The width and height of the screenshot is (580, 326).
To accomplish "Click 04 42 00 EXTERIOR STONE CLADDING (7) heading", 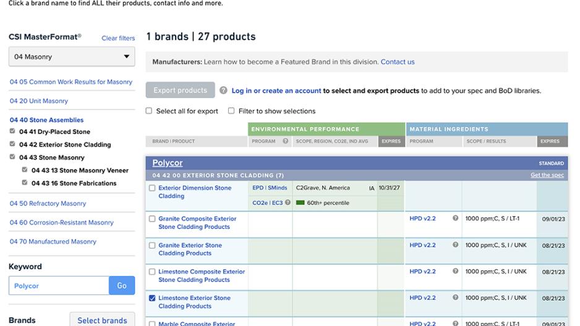I will tap(218, 176).
